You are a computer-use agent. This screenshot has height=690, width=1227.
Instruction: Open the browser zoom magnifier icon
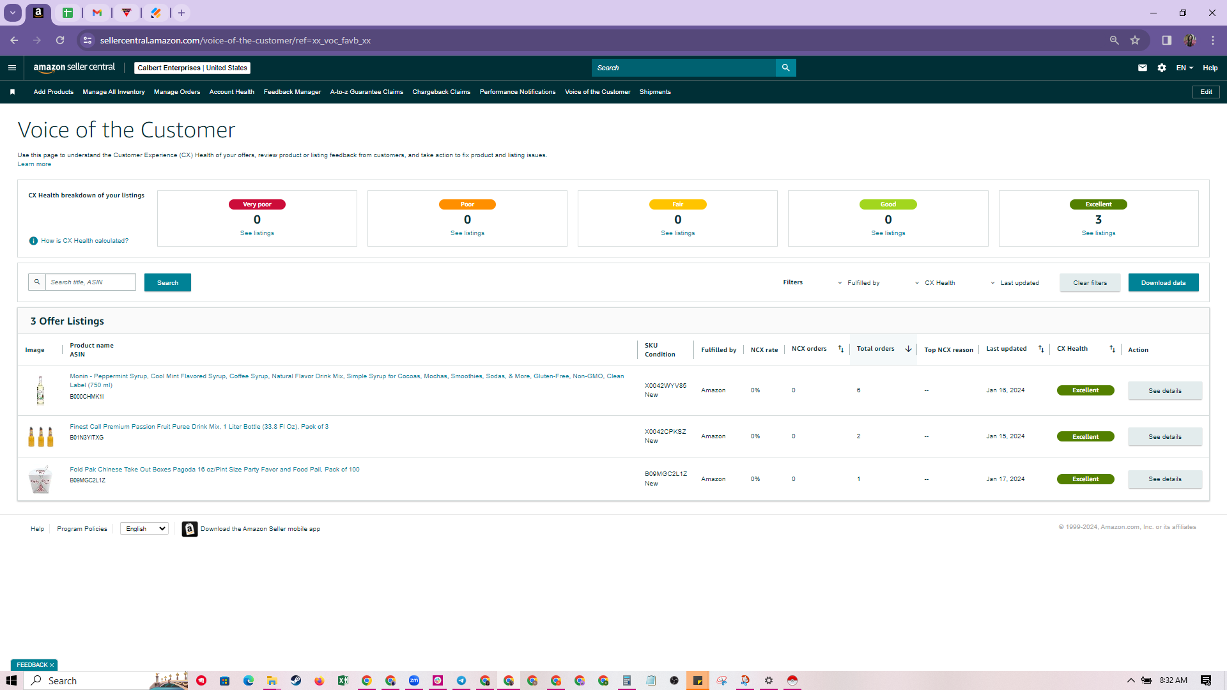click(x=1115, y=40)
